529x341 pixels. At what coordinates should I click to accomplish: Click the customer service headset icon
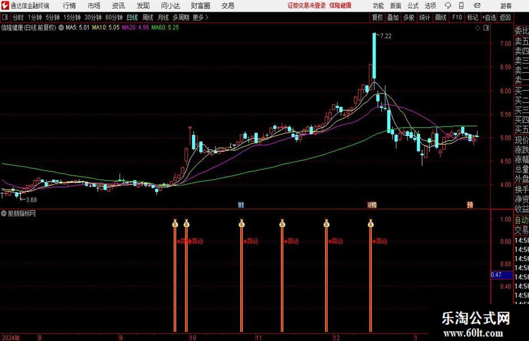[x=448, y=6]
